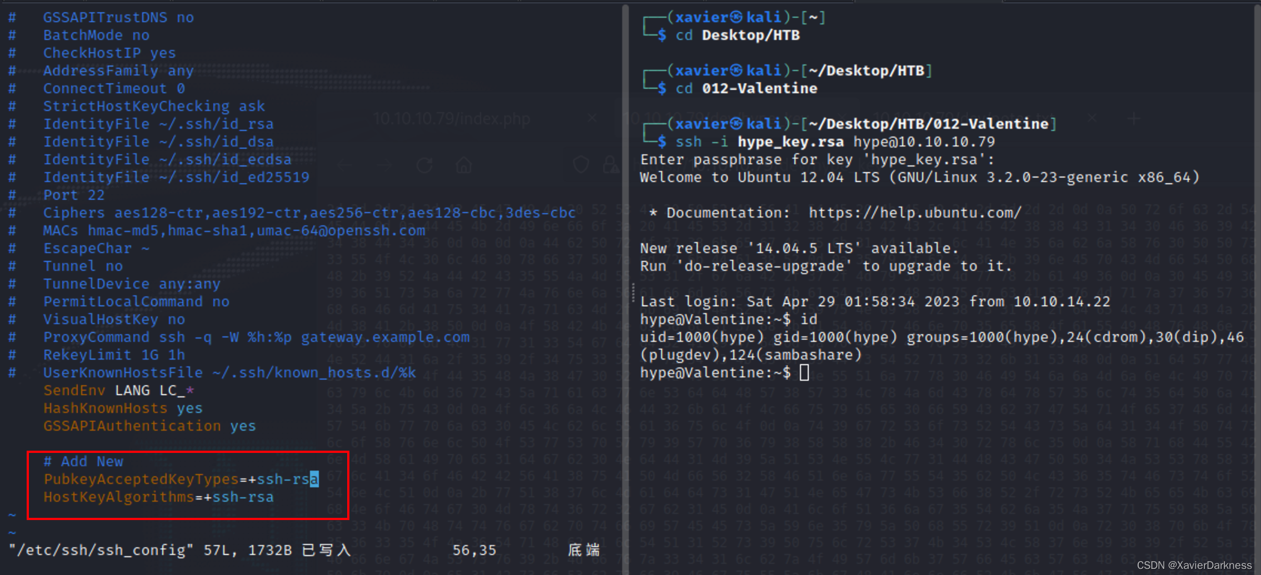Screen dimensions: 1261x575
Task: Click the 'do-release-upgrade' instruction line
Action: (x=826, y=266)
